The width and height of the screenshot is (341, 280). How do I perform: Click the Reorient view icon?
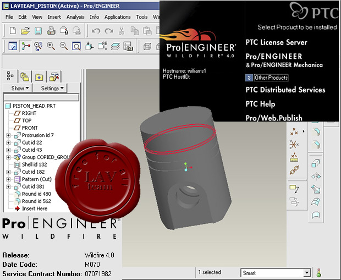point(90,46)
